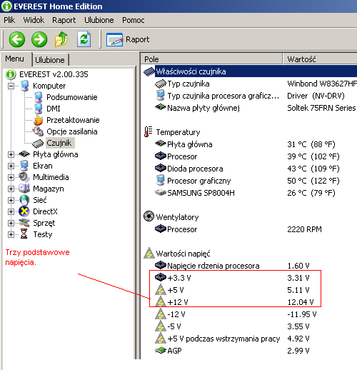Viewport: 357px width, 370px height.
Task: Go up one level with folder icon
Action: (61, 39)
